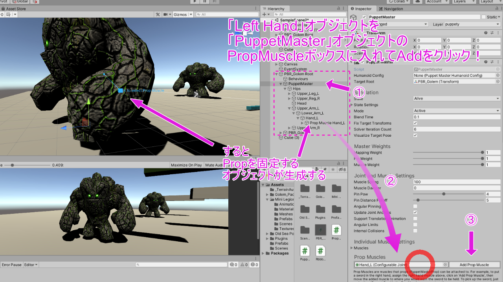
Task: Toggle Update Joint Anchors checkbox
Action: (x=415, y=212)
